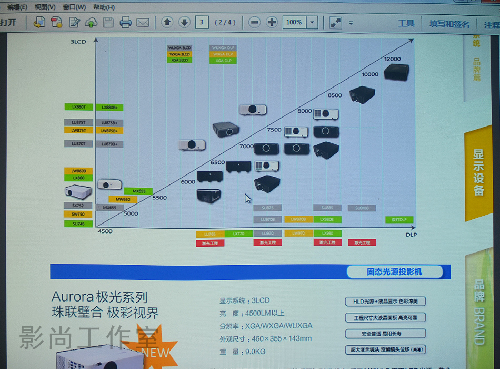500x369 pixels.
Task: Click the 超大变焦镜头 feature box
Action: pyautogui.click(x=385, y=349)
